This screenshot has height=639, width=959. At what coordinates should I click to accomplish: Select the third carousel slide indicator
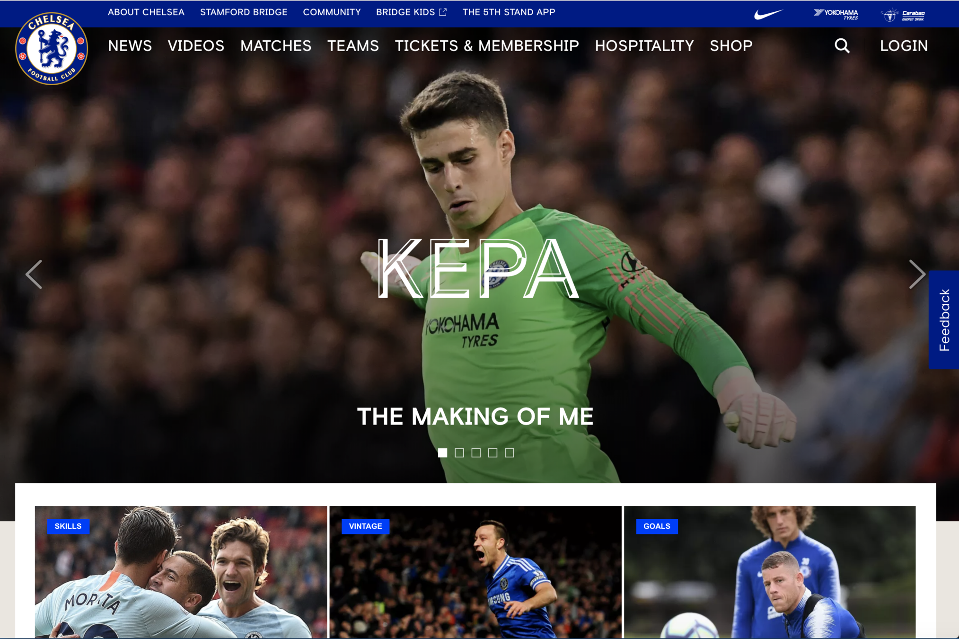pos(476,453)
